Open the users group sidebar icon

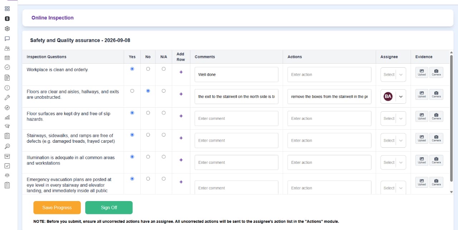point(7,48)
